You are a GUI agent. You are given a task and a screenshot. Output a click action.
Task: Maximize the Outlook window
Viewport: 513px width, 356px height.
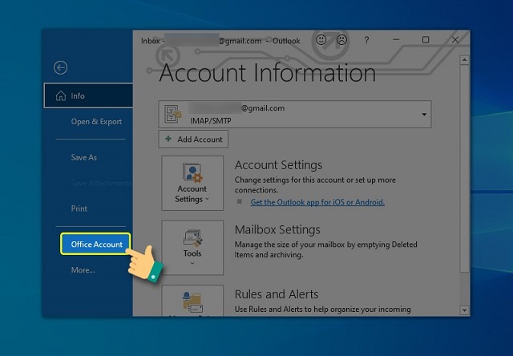coord(426,39)
